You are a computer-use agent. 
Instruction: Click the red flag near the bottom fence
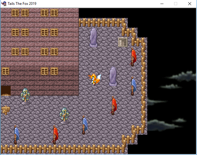[55, 135]
